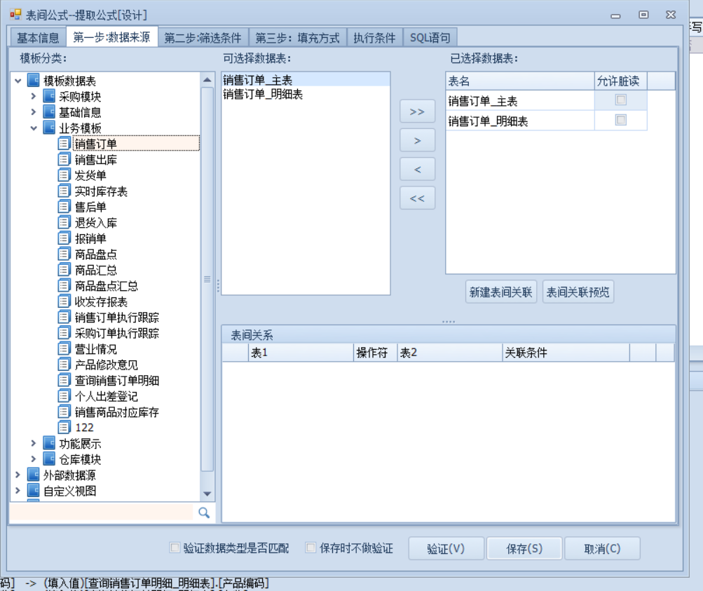Click the 采购模块 folder icon
The height and width of the screenshot is (591, 703).
click(x=49, y=97)
